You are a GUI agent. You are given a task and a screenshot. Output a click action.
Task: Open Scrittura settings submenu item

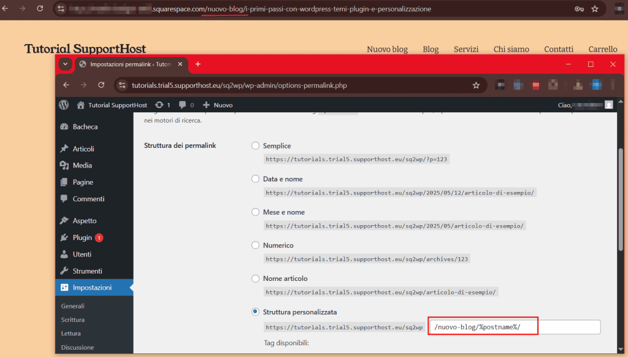coord(72,320)
